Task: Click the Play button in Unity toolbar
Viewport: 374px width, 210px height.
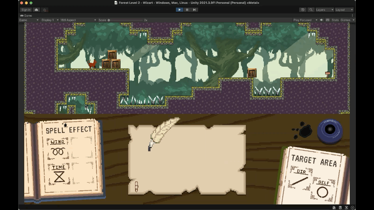Action: tap(179, 10)
